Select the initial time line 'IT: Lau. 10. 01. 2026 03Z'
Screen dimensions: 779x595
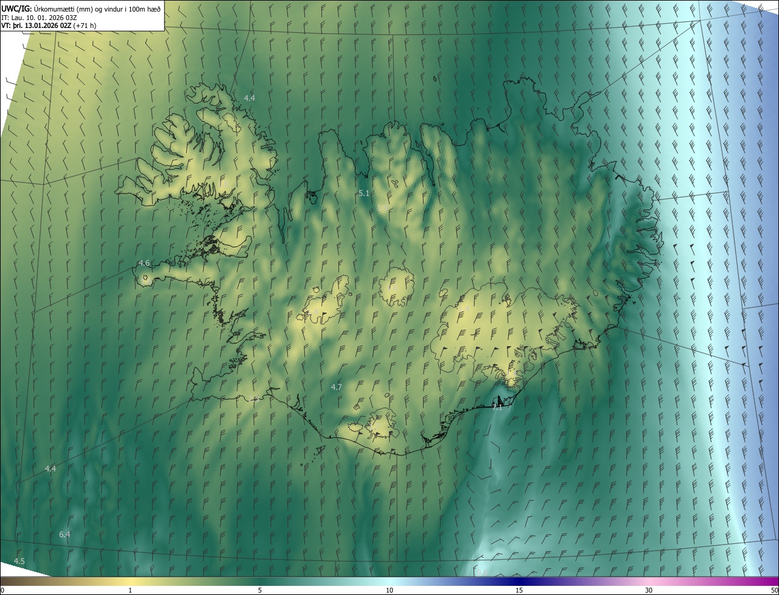(39, 17)
